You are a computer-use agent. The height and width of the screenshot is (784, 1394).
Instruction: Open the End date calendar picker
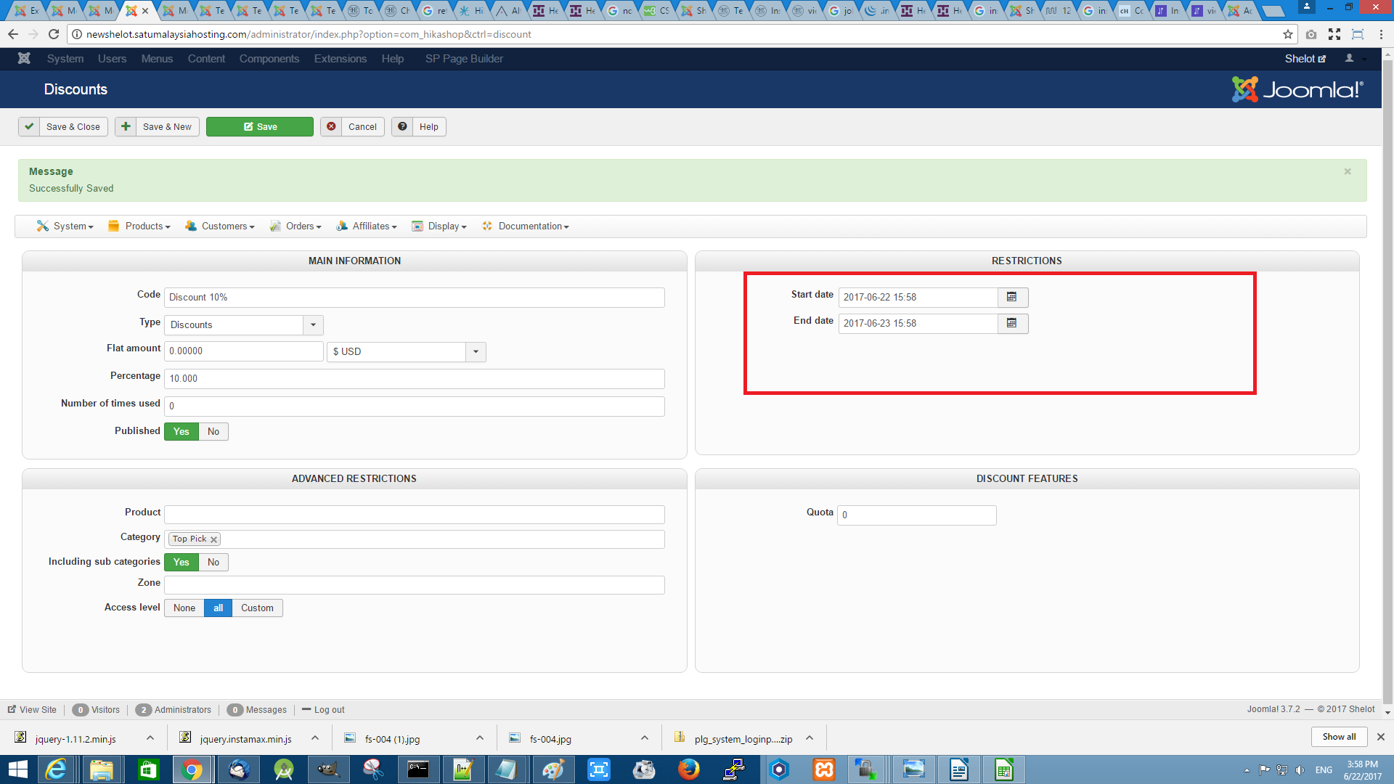point(1012,323)
